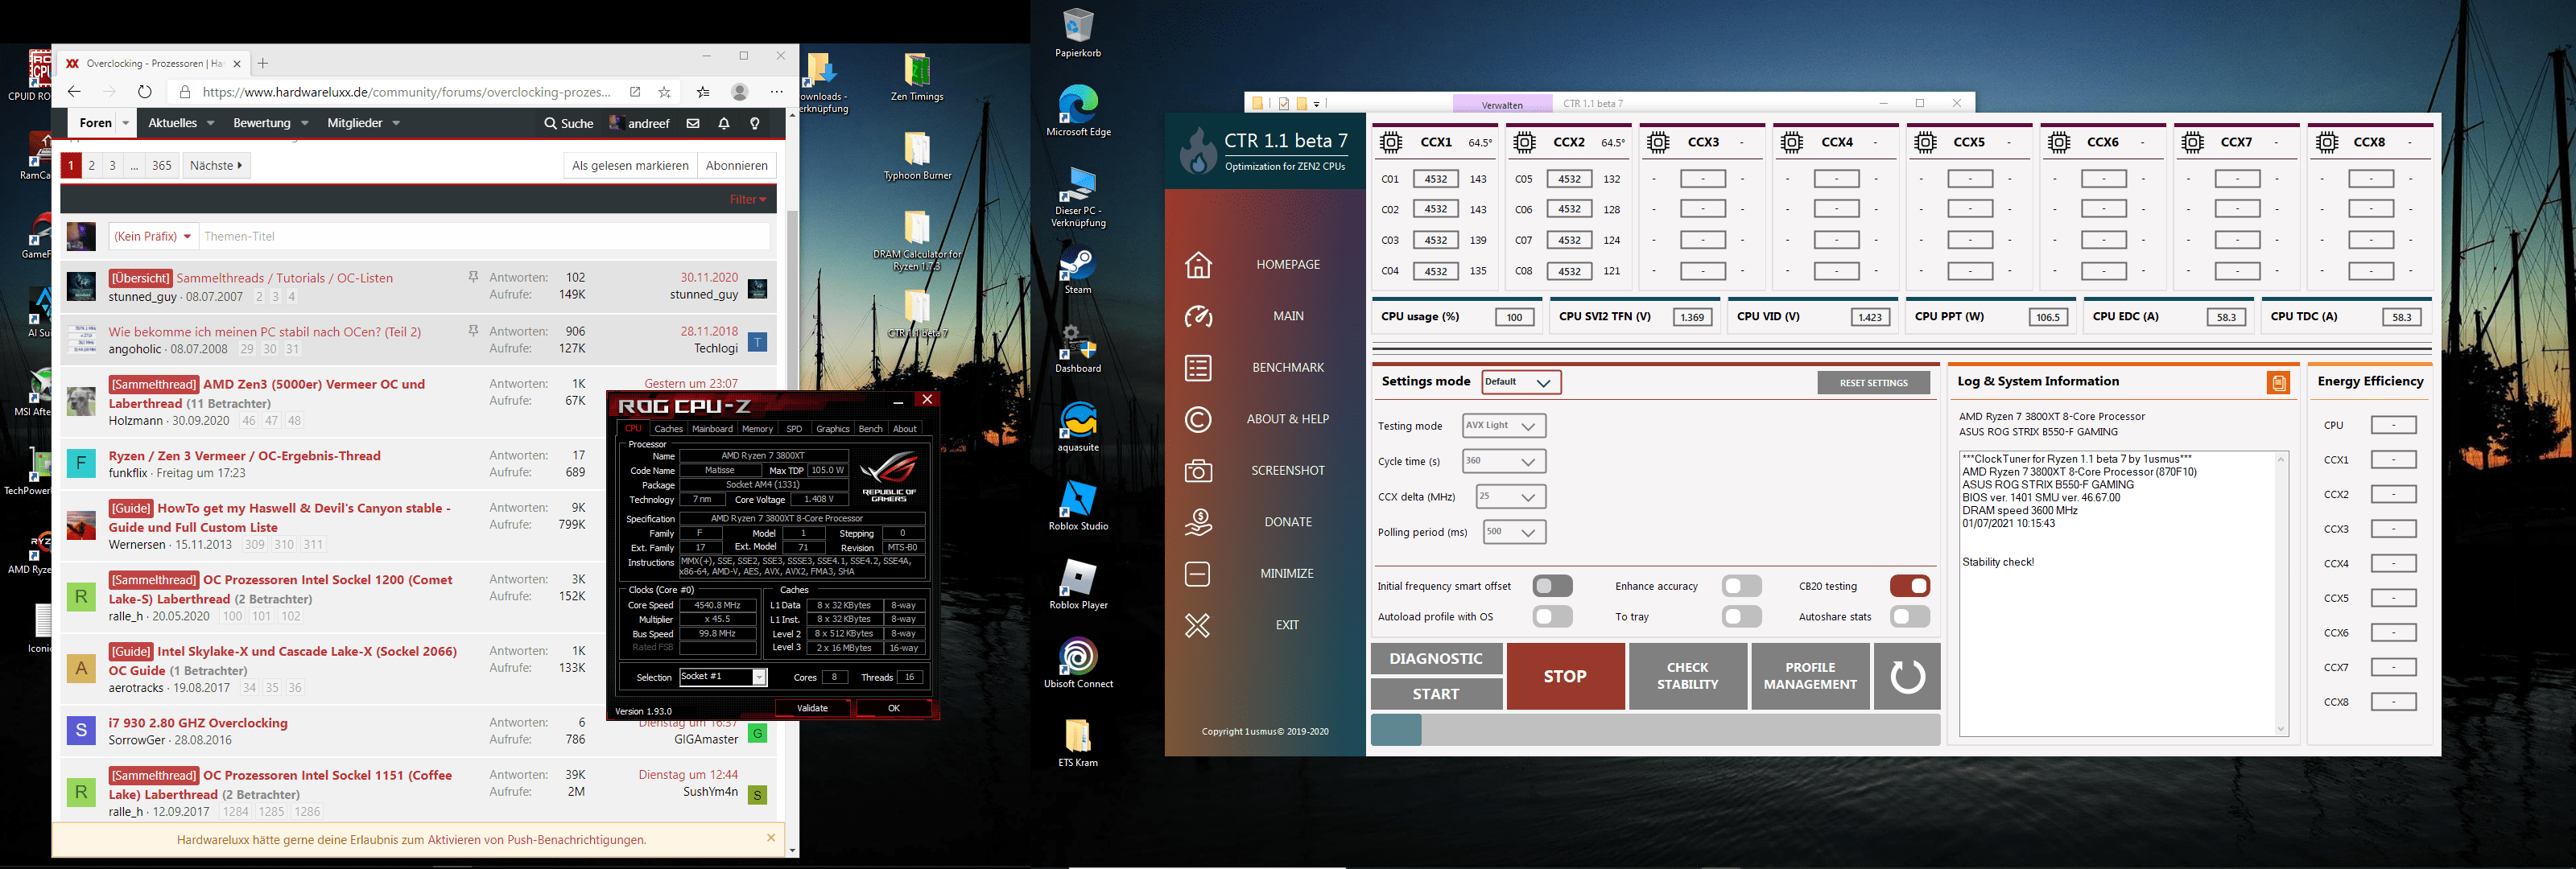Open Edge profile avatar icon
The height and width of the screenshot is (869, 2576).
click(740, 92)
